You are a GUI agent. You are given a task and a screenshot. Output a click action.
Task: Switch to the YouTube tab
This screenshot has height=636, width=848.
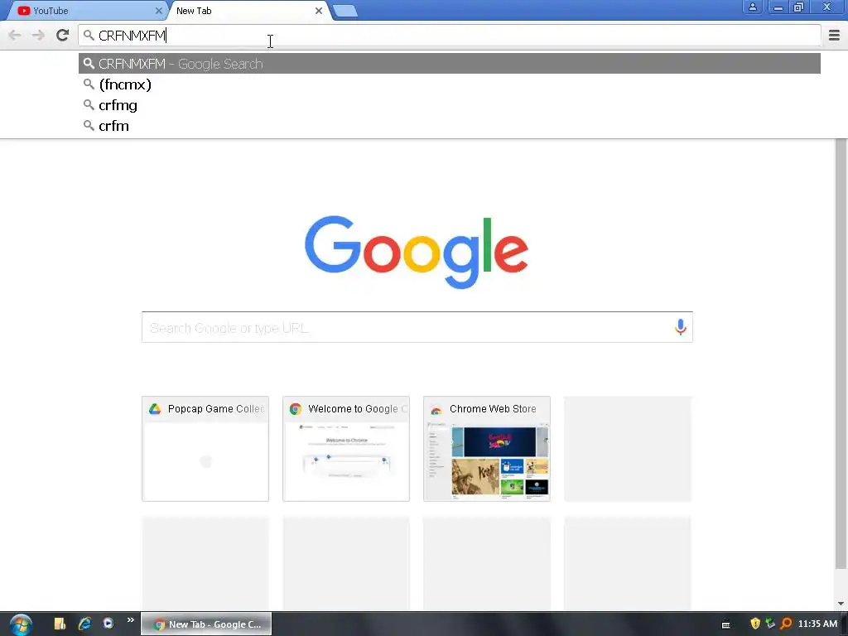click(x=86, y=11)
